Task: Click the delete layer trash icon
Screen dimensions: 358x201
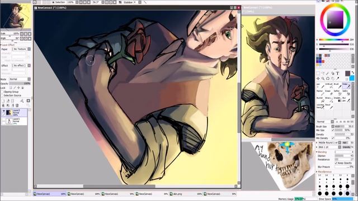Action: (17, 106)
